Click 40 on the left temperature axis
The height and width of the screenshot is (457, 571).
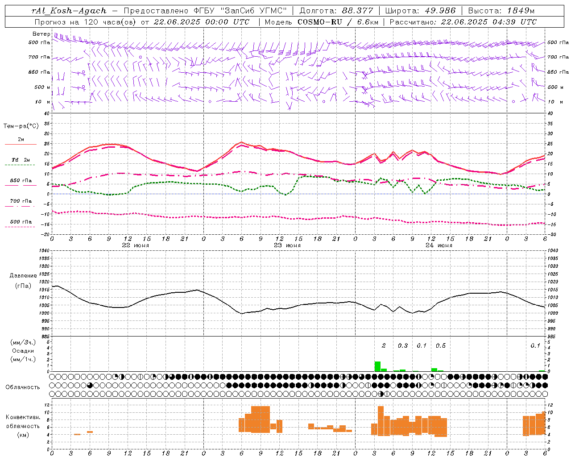point(46,113)
